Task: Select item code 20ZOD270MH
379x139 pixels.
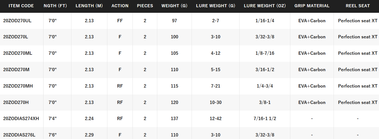Action: (x=18, y=86)
